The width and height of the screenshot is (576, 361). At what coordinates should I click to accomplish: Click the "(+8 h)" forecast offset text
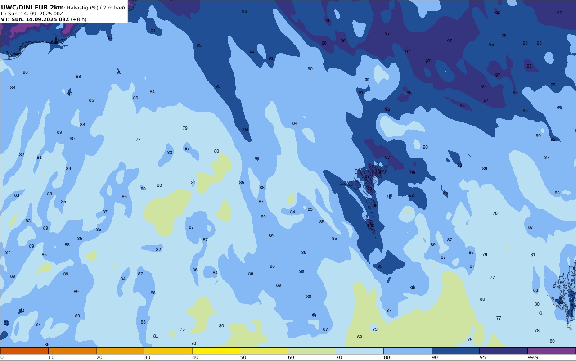(x=79, y=19)
